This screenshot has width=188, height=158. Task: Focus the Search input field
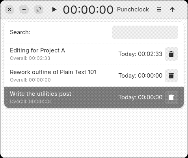145,32
